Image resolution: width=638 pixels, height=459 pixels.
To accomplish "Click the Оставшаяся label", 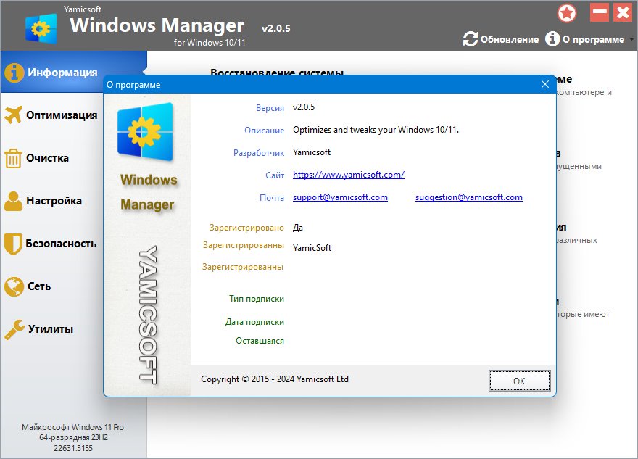I will [x=260, y=341].
